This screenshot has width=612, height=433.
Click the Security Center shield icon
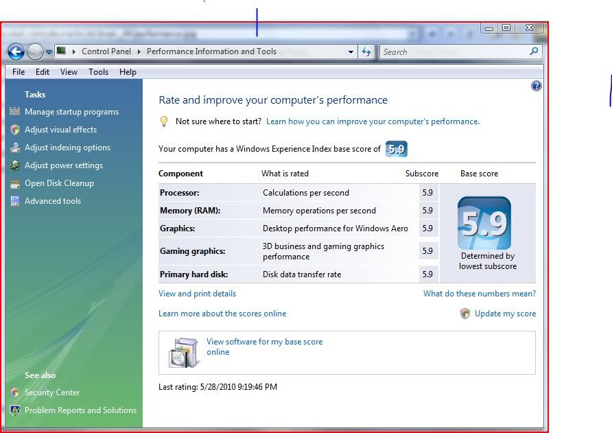[15, 393]
